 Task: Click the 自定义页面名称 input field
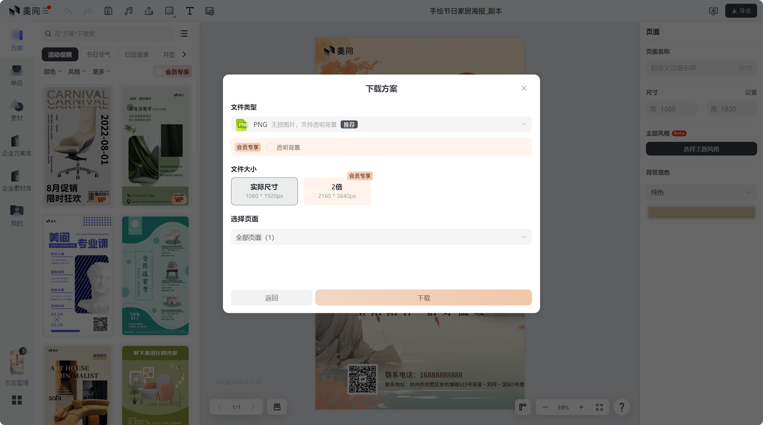click(701, 68)
